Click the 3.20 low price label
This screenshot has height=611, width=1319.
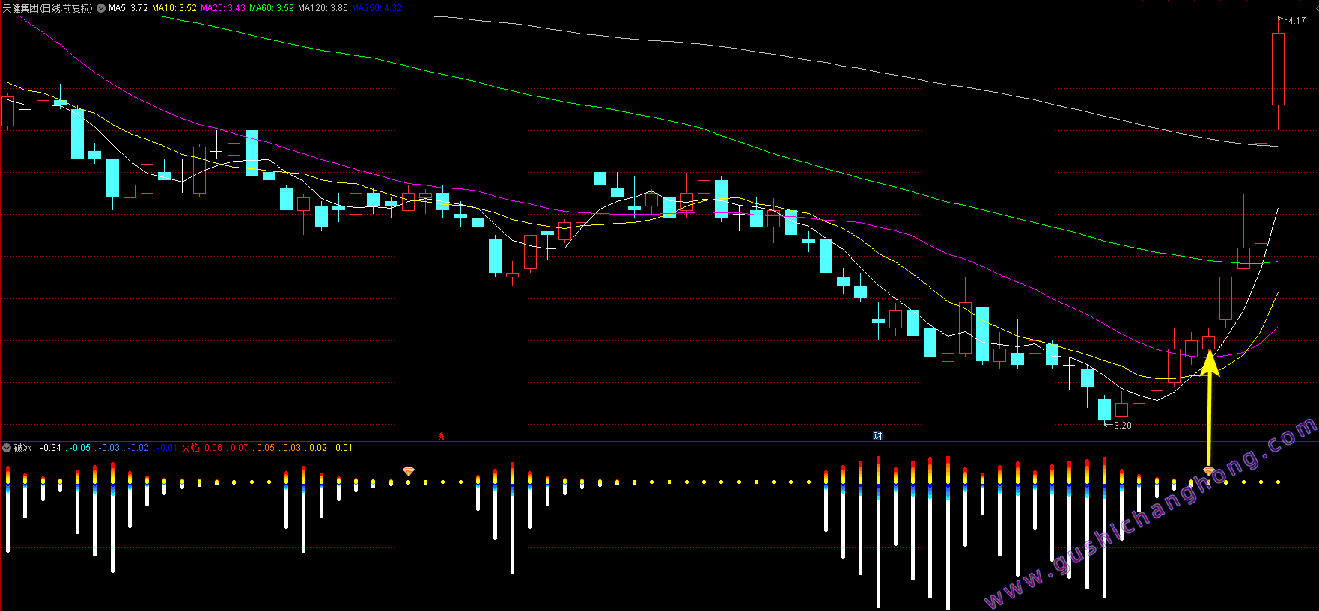(1123, 426)
